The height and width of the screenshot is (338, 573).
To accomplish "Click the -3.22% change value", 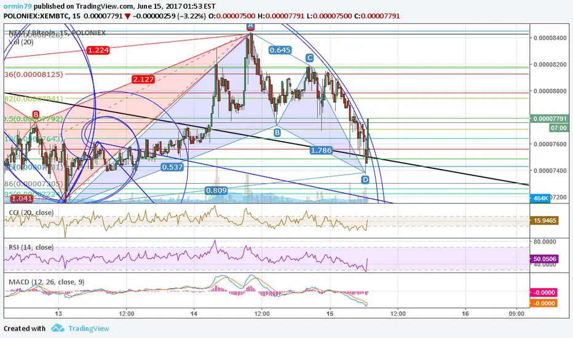I will pyautogui.click(x=191, y=16).
